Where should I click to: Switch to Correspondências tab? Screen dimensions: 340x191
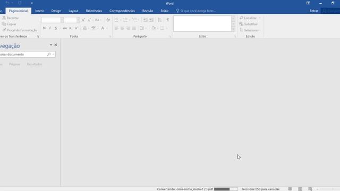(x=122, y=11)
